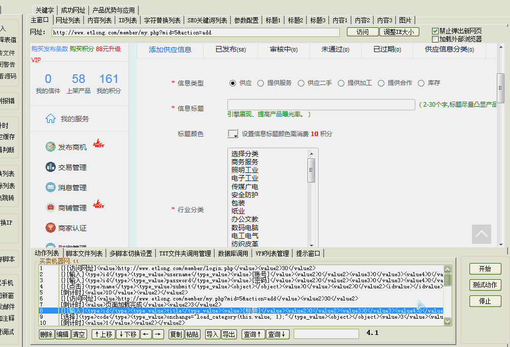Click the back-to-top arrow button

(481, 234)
